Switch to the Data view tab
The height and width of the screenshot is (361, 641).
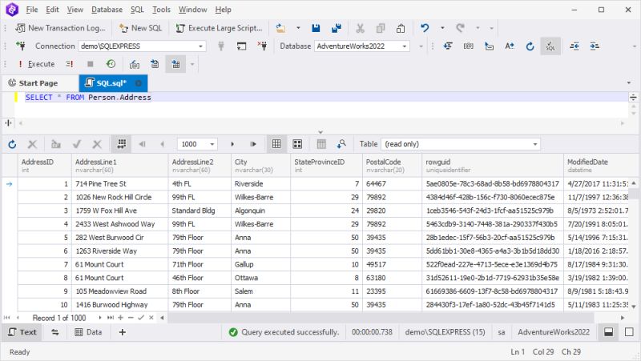(x=88, y=332)
